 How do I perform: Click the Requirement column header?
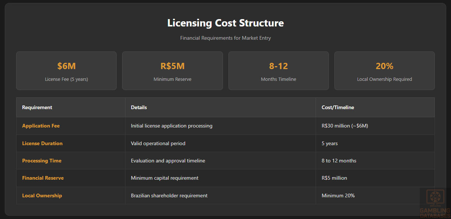pyautogui.click(x=37, y=107)
